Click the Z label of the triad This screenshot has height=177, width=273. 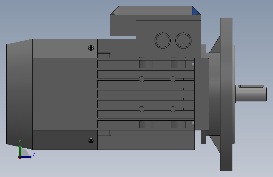34,155
